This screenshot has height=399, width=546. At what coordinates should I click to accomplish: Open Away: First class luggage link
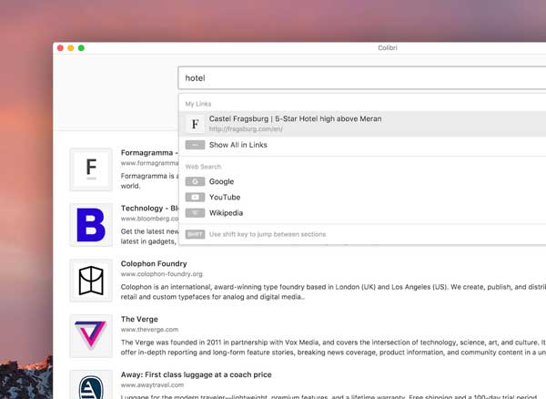click(x=196, y=374)
